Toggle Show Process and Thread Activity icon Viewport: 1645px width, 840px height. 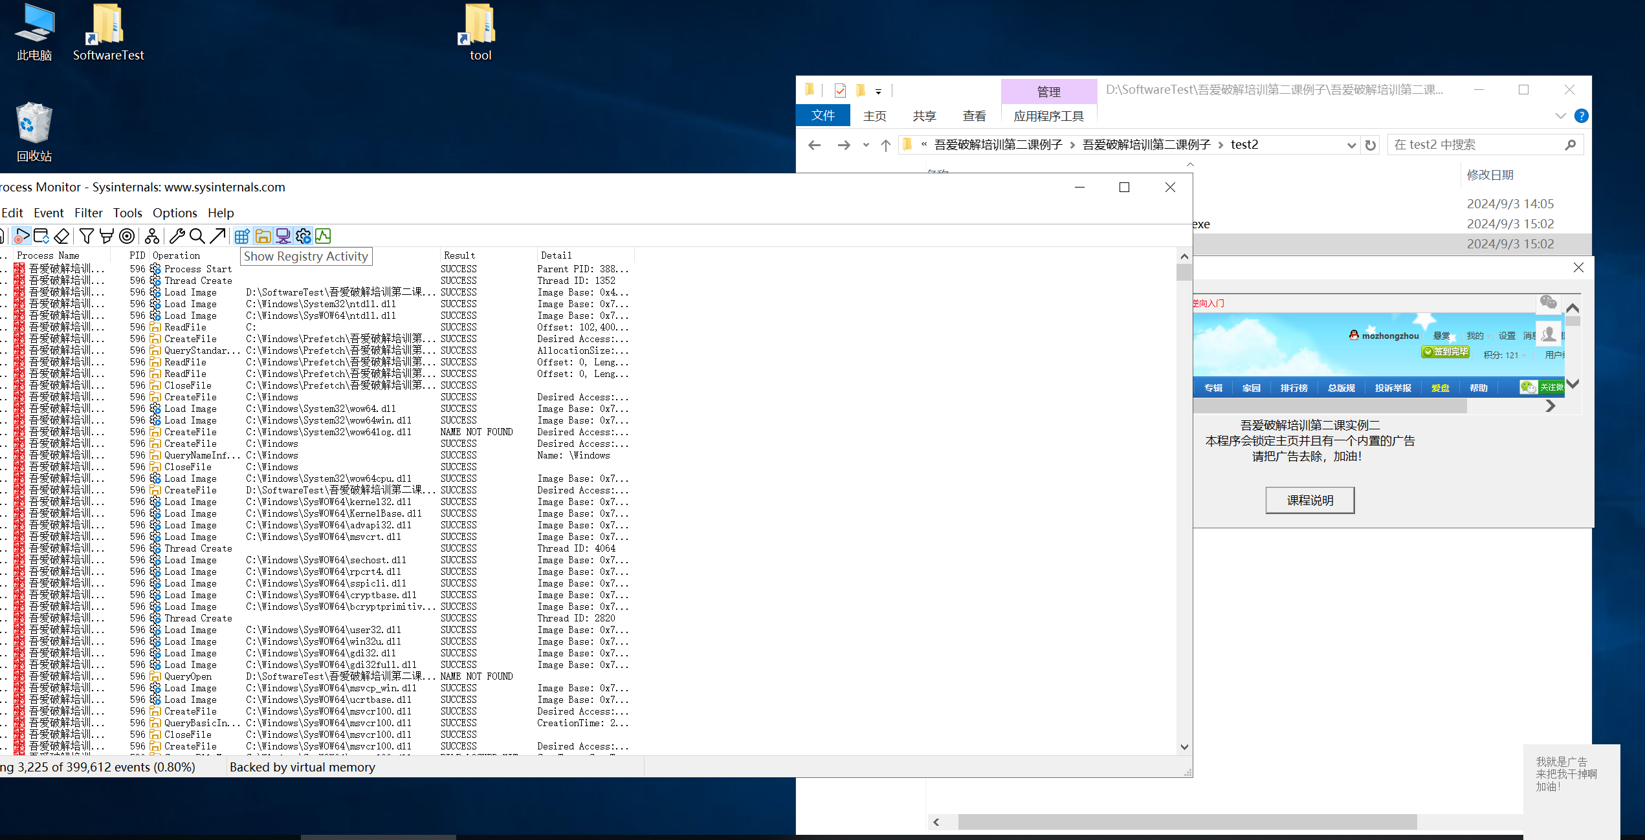point(303,236)
